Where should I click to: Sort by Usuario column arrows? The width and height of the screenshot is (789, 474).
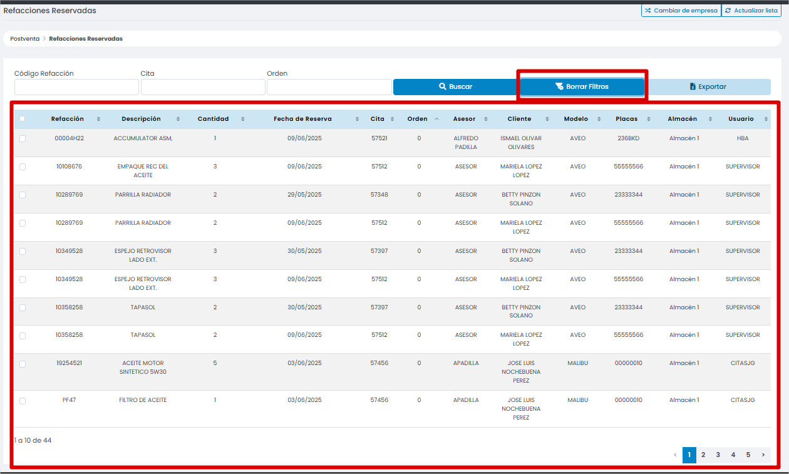766,119
